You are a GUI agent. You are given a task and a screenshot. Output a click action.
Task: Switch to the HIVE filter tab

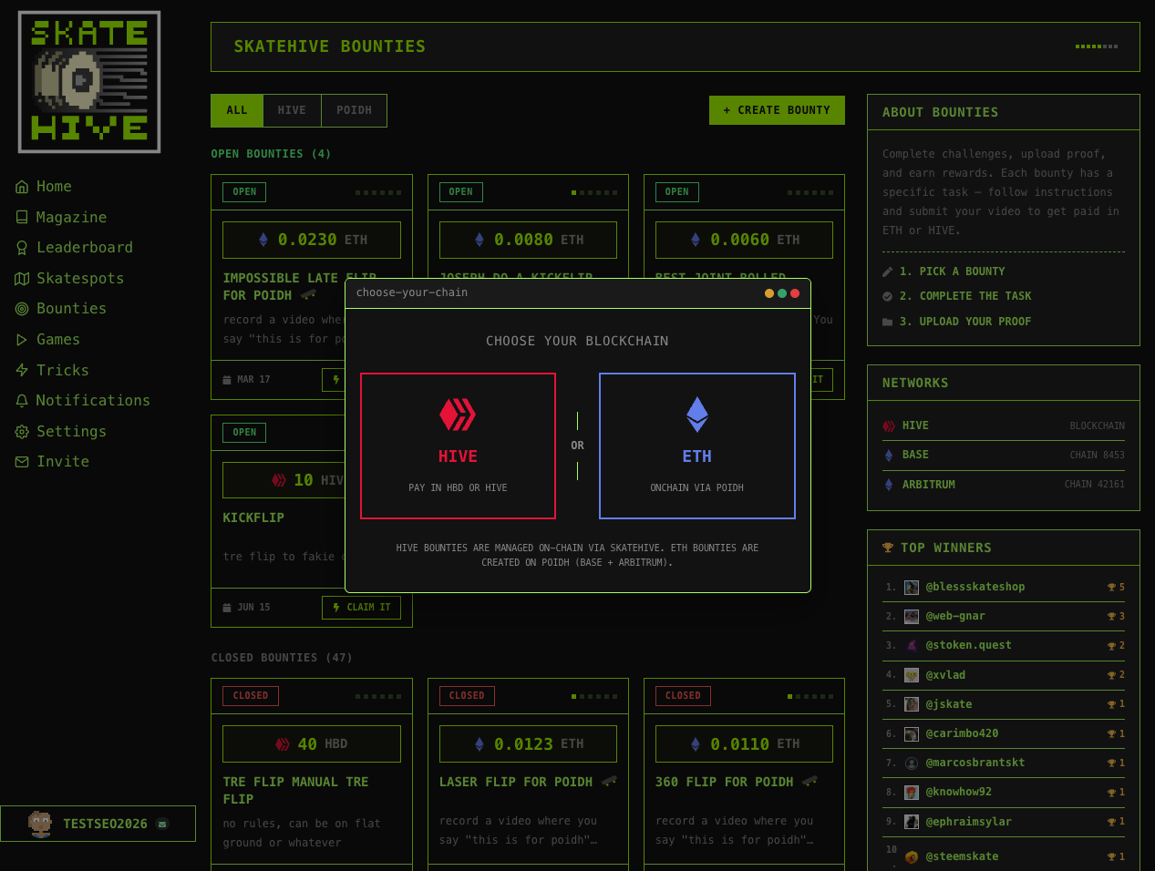coord(292,110)
